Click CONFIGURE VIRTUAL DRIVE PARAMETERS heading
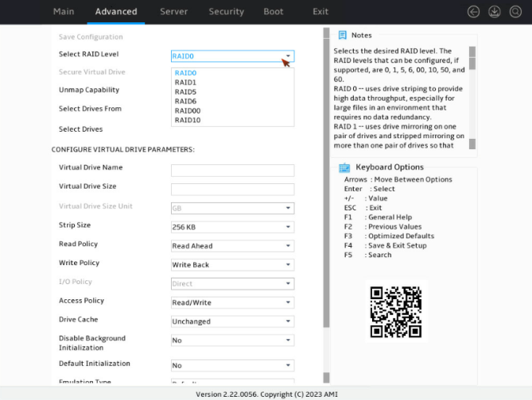Viewport: 532px width, 400px height. [123, 150]
